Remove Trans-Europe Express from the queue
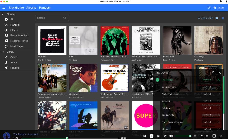 218,122
